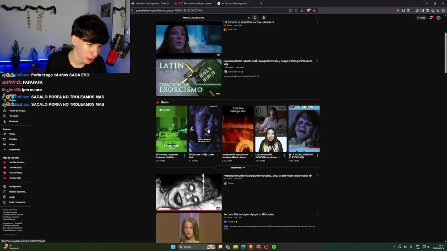The width and height of the screenshot is (447, 251).
Task: Switch to Ben conoce a Julie tab
Action: tap(194, 3)
